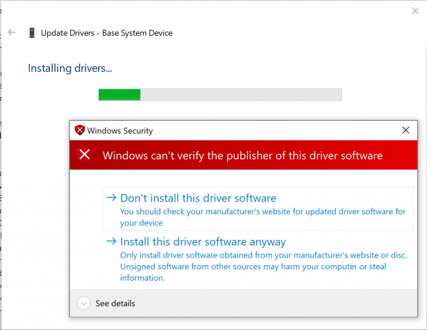Click the Windows Security shield icon

tap(79, 130)
